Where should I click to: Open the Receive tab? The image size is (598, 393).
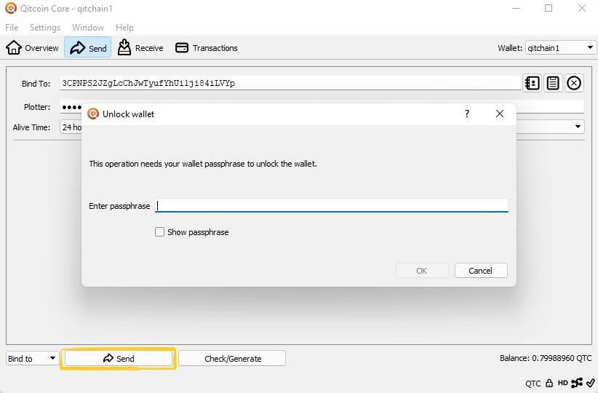(x=140, y=48)
